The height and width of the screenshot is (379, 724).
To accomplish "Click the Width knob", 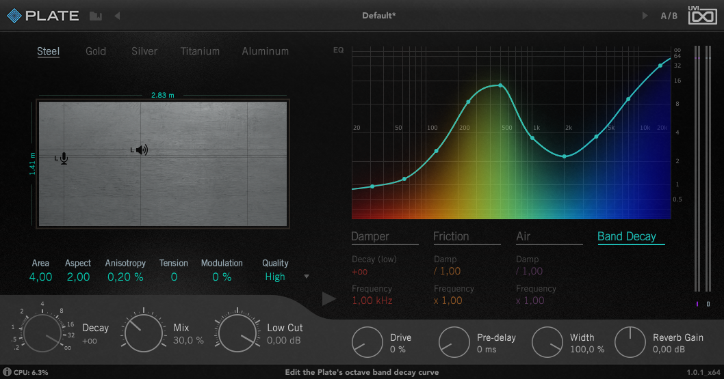I will click(x=547, y=342).
